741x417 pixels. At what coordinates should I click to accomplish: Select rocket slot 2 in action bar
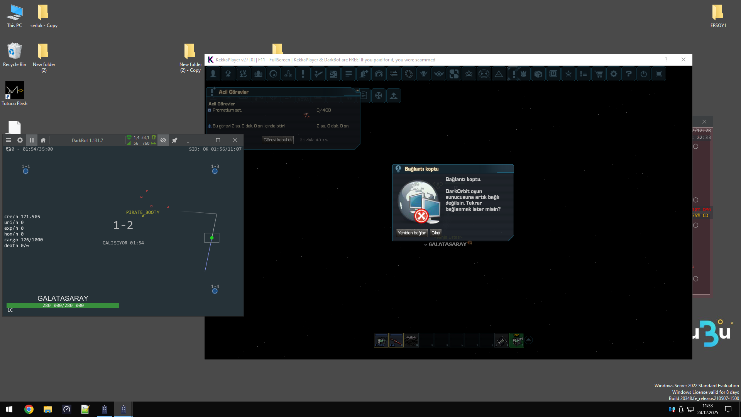coord(396,340)
